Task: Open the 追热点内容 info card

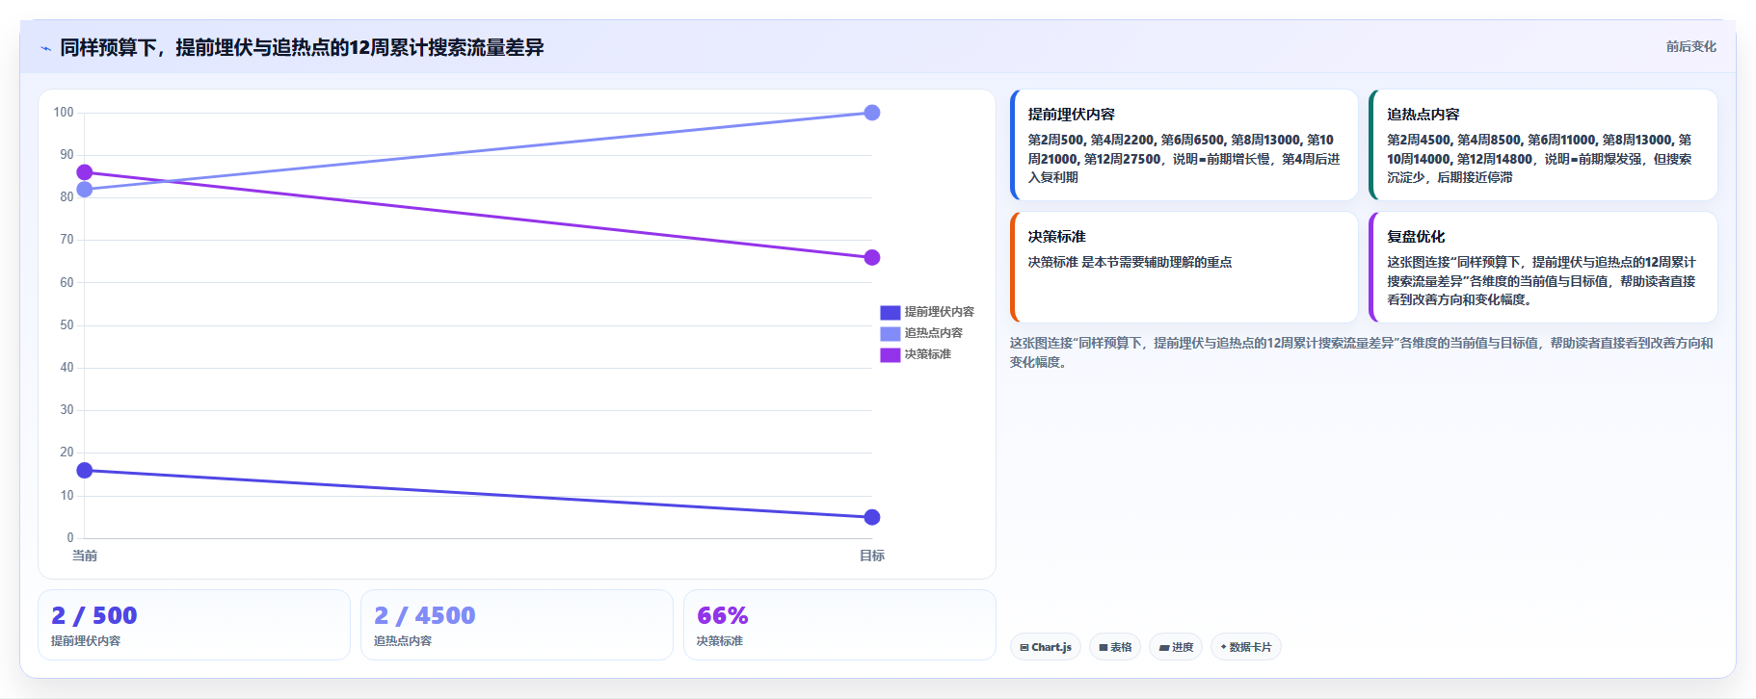Action: pyautogui.click(x=1543, y=145)
